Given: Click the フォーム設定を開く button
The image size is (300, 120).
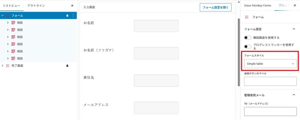Looking at the screenshot, I should (x=215, y=7).
